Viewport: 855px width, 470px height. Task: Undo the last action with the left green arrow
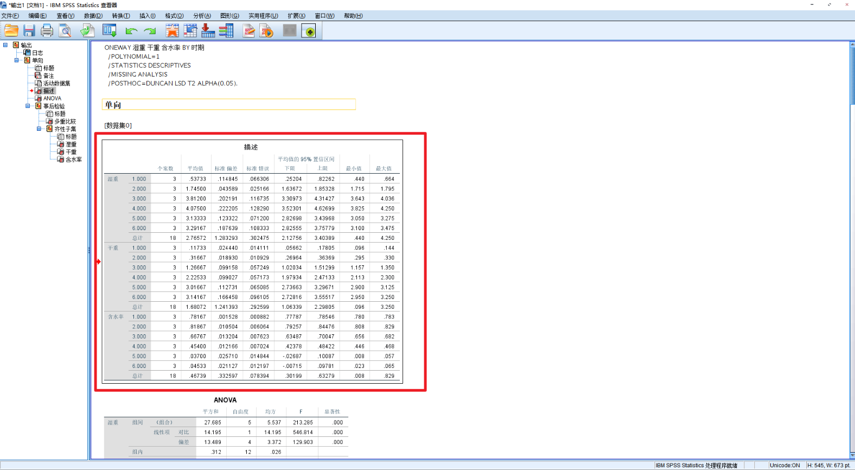(131, 31)
